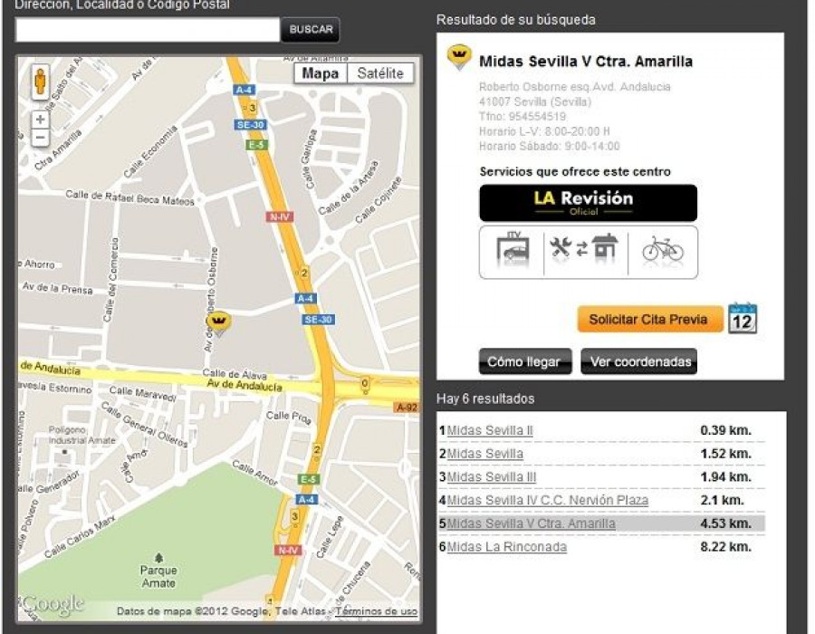The image size is (815, 634).
Task: Open Midas Sevilla IV C.C. Nervión Plaza
Action: (x=547, y=501)
